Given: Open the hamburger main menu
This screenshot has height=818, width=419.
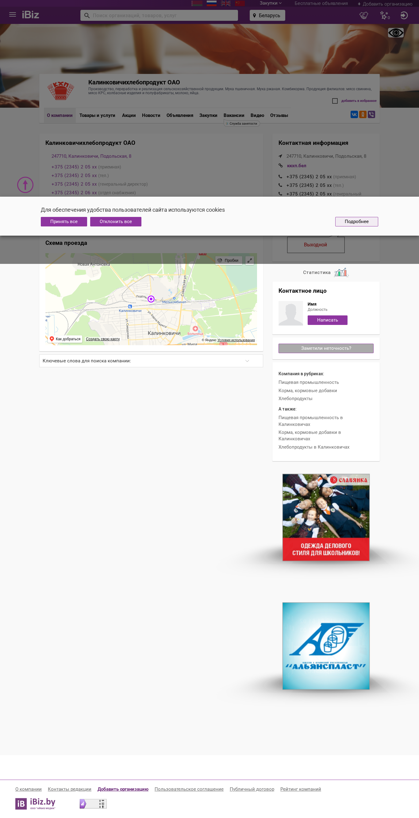Looking at the screenshot, I should tap(12, 15).
